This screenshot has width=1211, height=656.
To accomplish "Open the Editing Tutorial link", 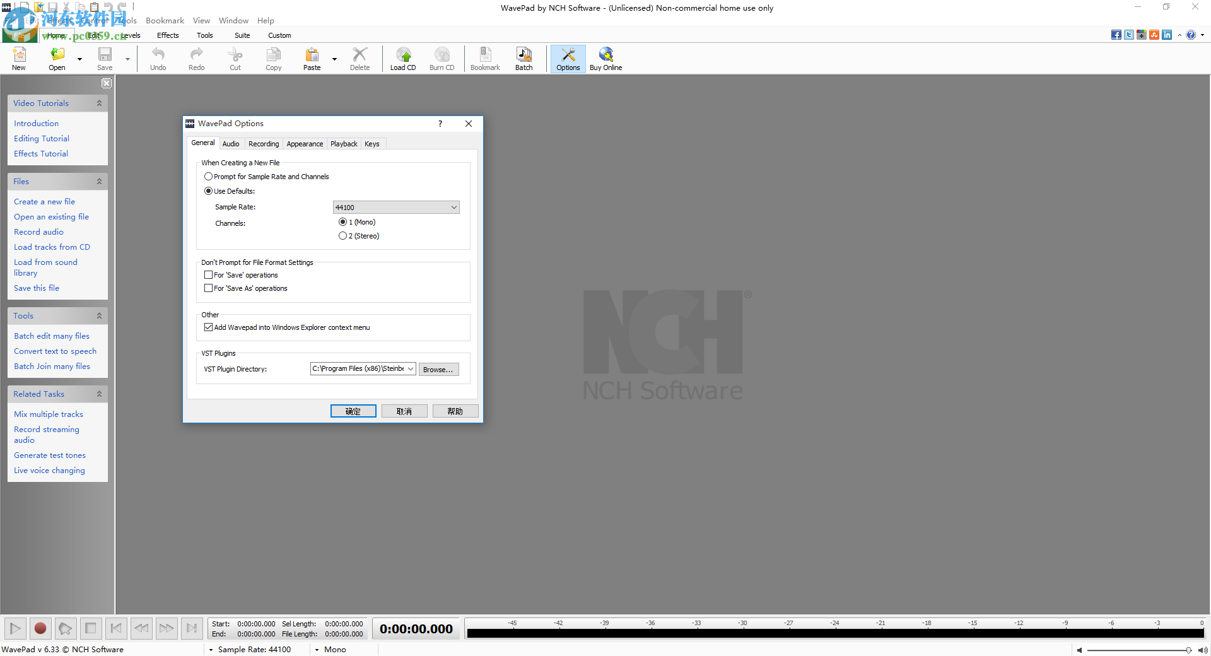I will tap(42, 138).
